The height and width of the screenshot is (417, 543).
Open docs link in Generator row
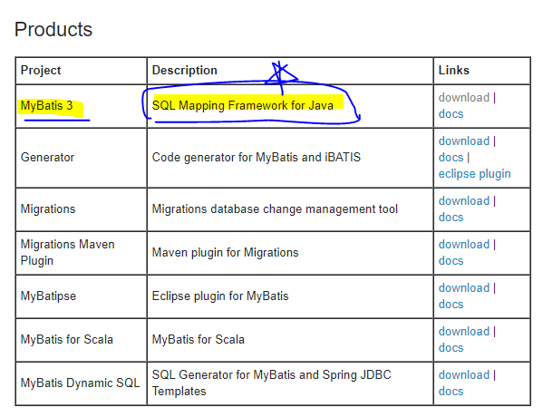(x=451, y=158)
